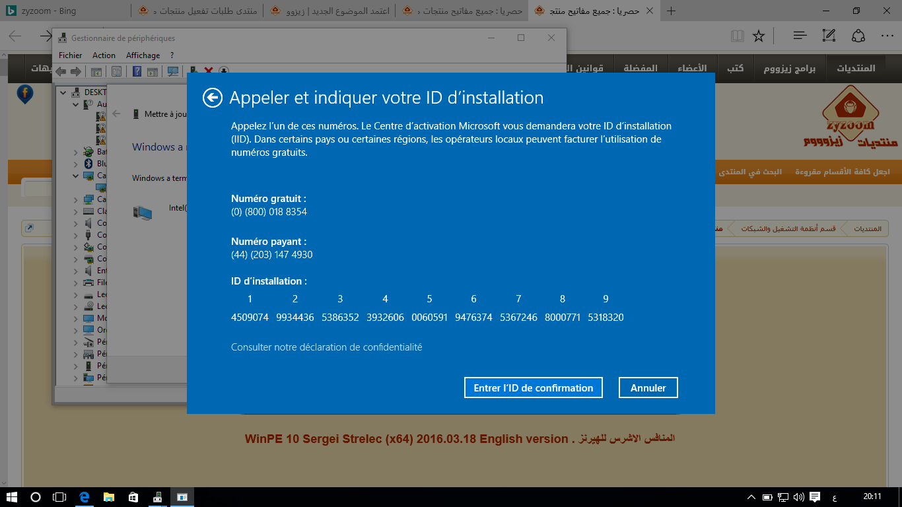Click small open-in-new-window arrow icon on webpage

pyautogui.click(x=30, y=228)
